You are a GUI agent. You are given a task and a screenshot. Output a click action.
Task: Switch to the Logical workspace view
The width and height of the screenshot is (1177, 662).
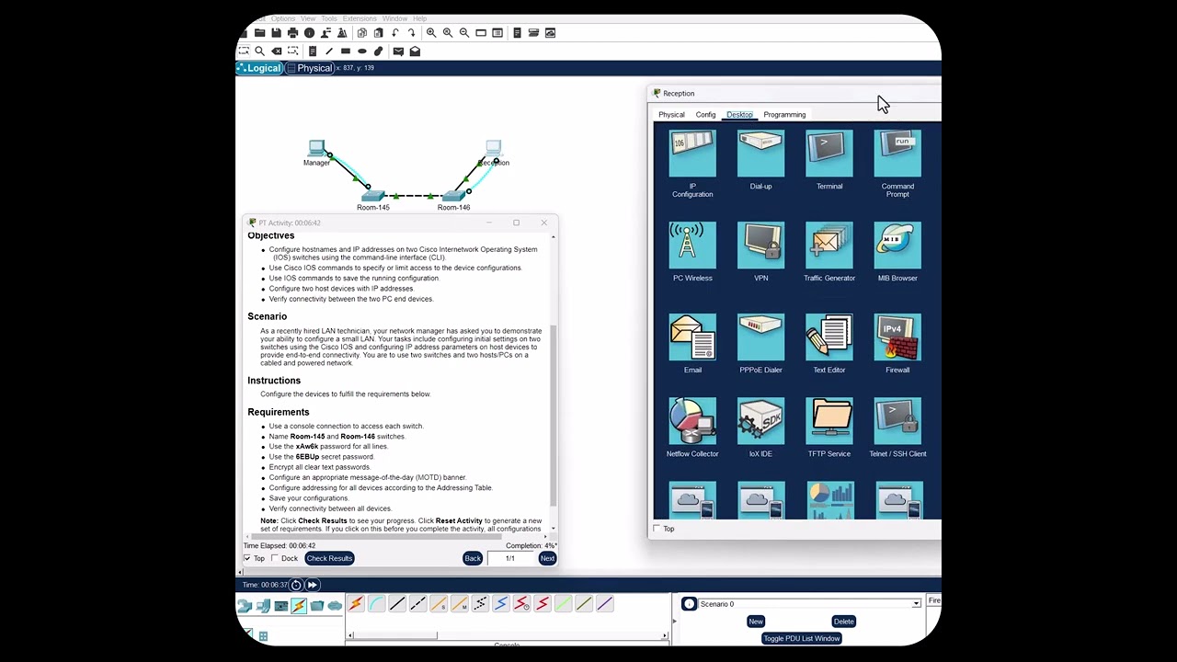click(258, 68)
